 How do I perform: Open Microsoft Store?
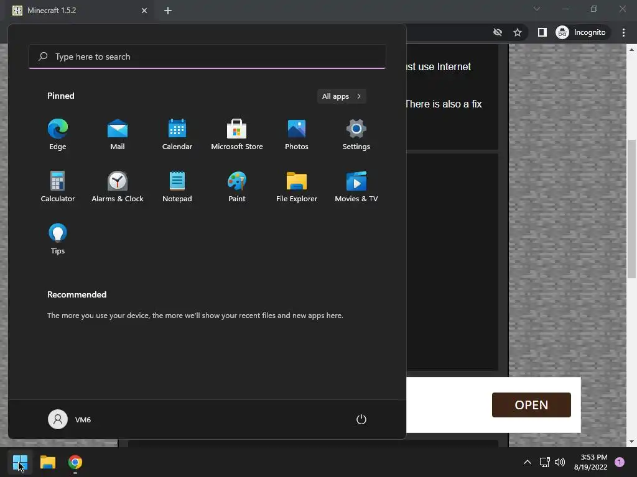click(x=237, y=135)
